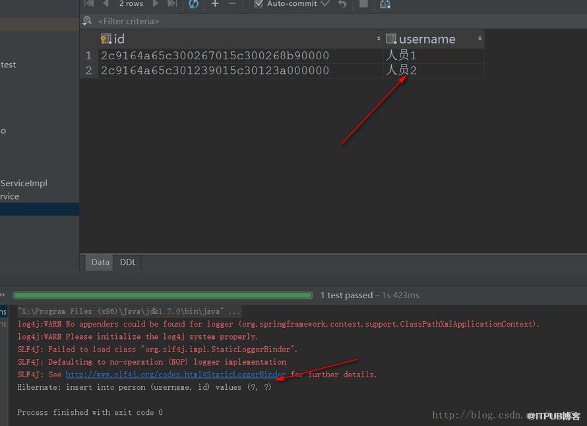Click the primary key icon of the id column

(x=106, y=39)
